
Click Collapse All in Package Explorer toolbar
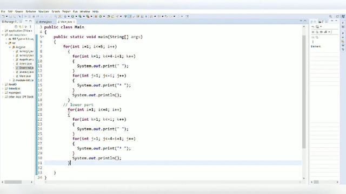pos(16,26)
